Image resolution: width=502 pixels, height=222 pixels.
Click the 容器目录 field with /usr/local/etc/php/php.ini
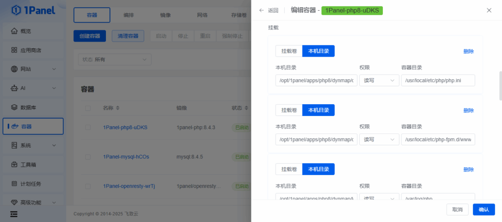coord(438,80)
